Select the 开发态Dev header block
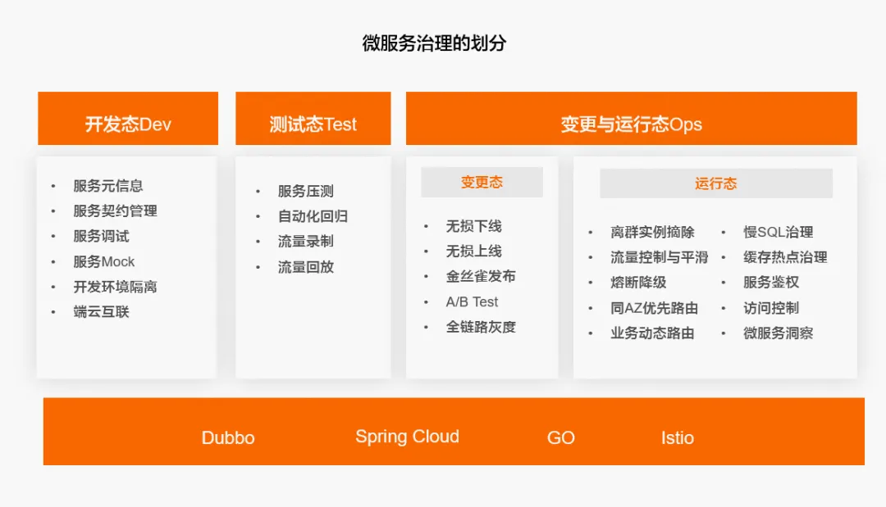The width and height of the screenshot is (886, 507). pos(128,119)
